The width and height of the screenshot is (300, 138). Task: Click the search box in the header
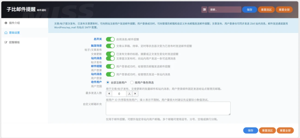225,10
